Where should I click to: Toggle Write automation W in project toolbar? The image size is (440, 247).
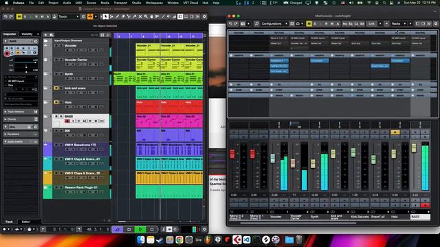[x=42, y=16]
